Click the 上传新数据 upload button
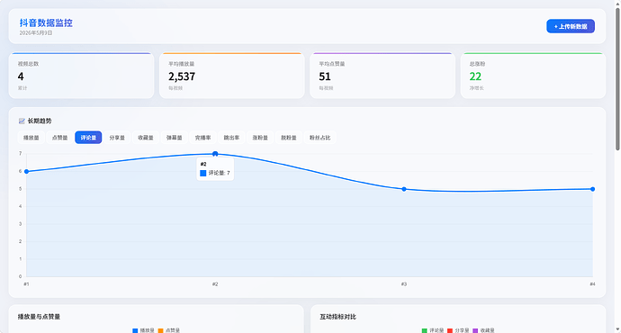Image resolution: width=621 pixels, height=333 pixels. click(571, 26)
